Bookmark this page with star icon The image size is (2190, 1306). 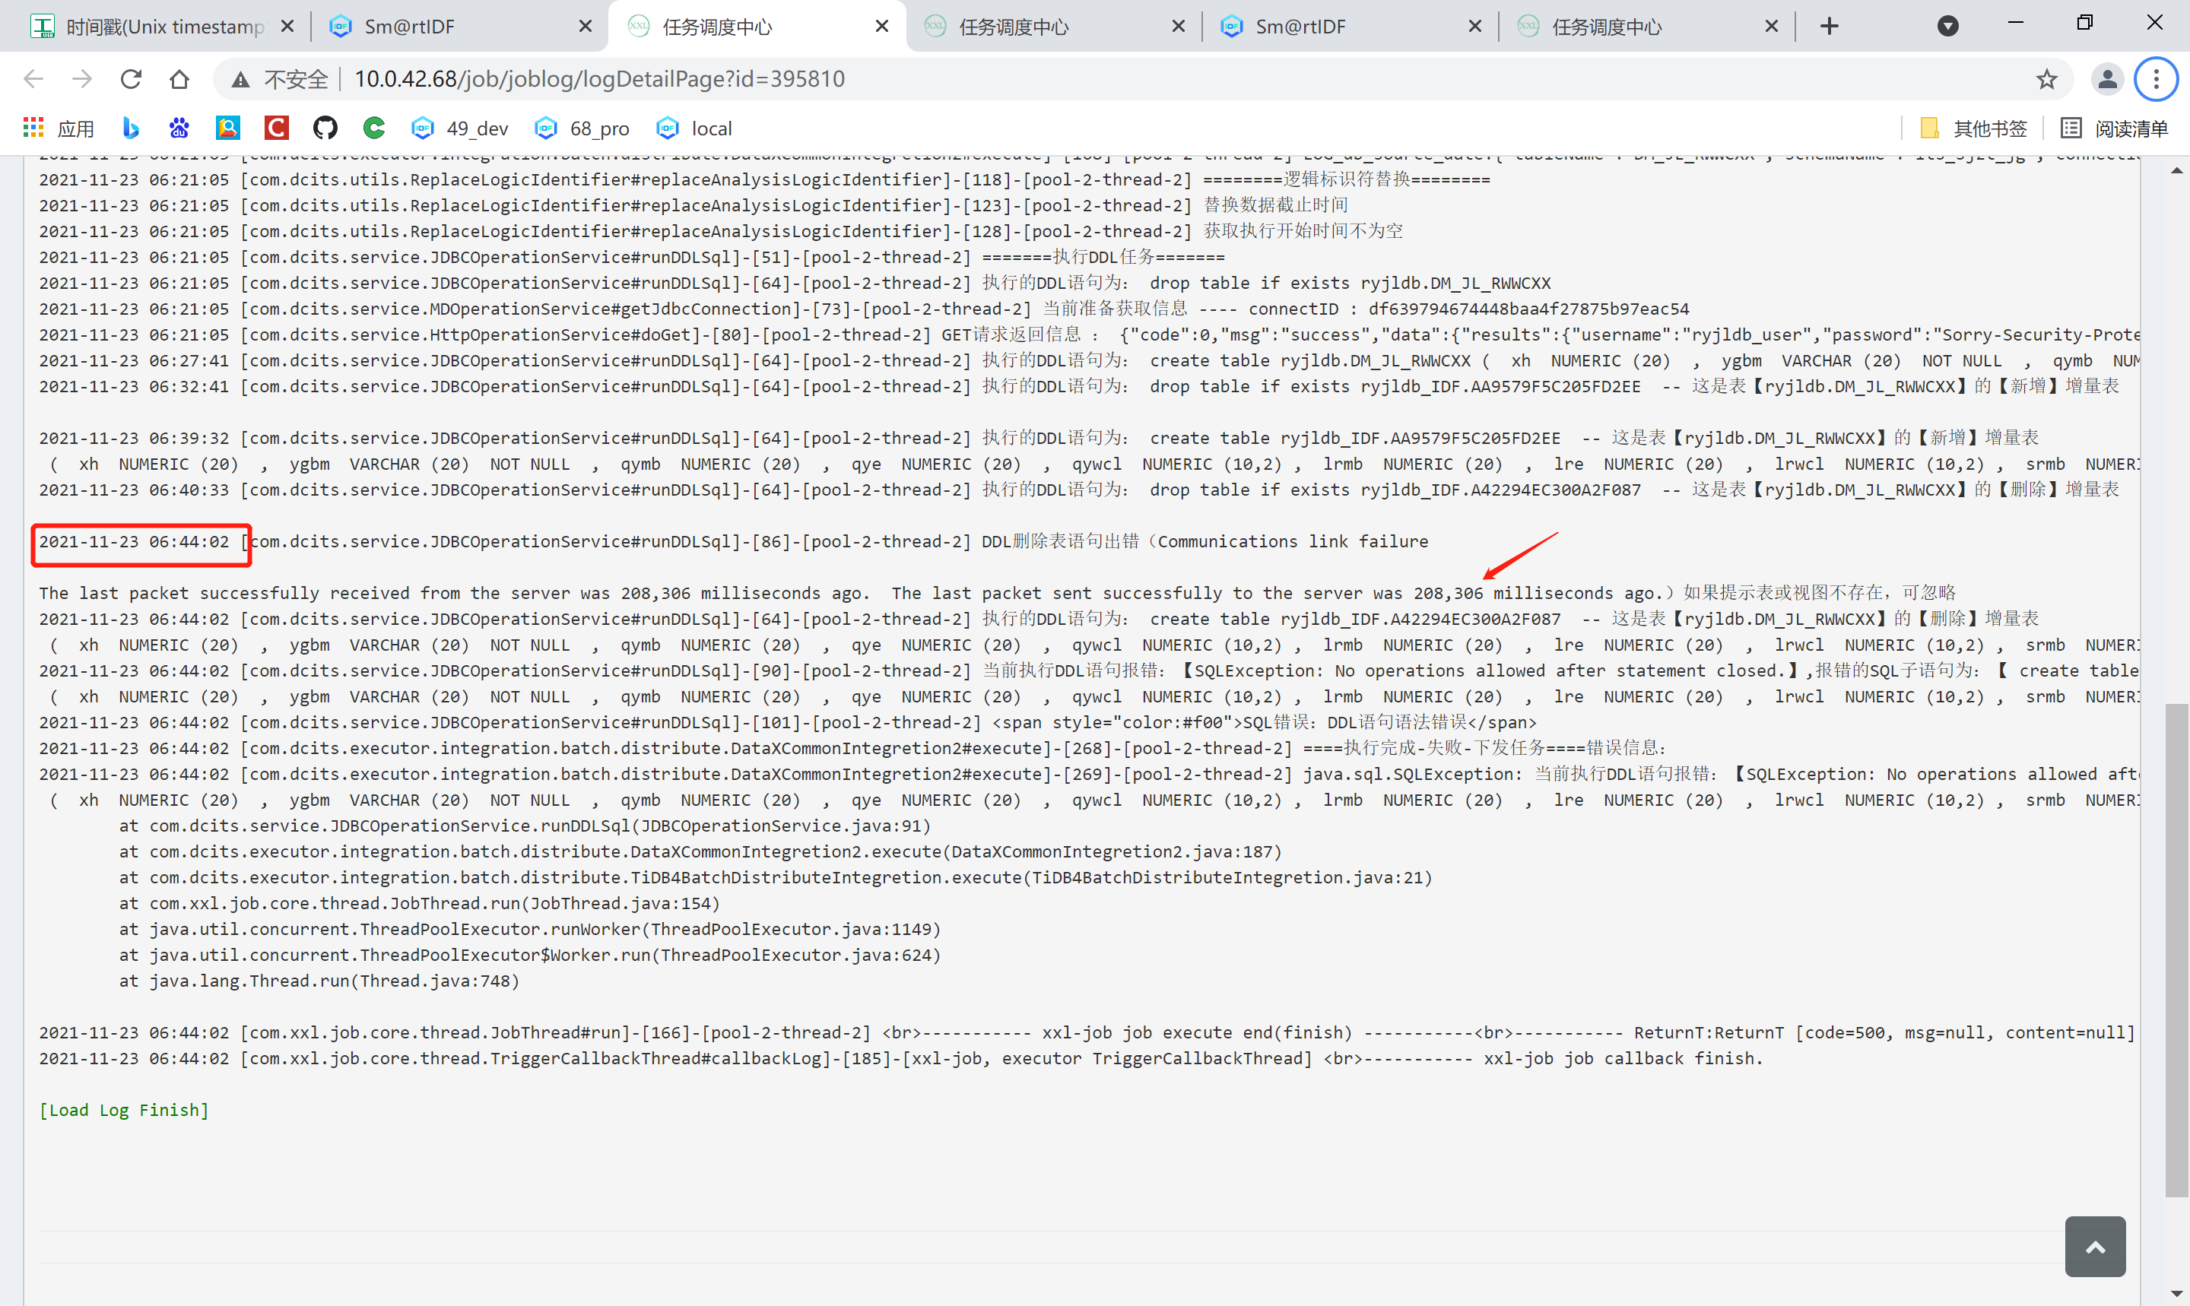click(2046, 79)
